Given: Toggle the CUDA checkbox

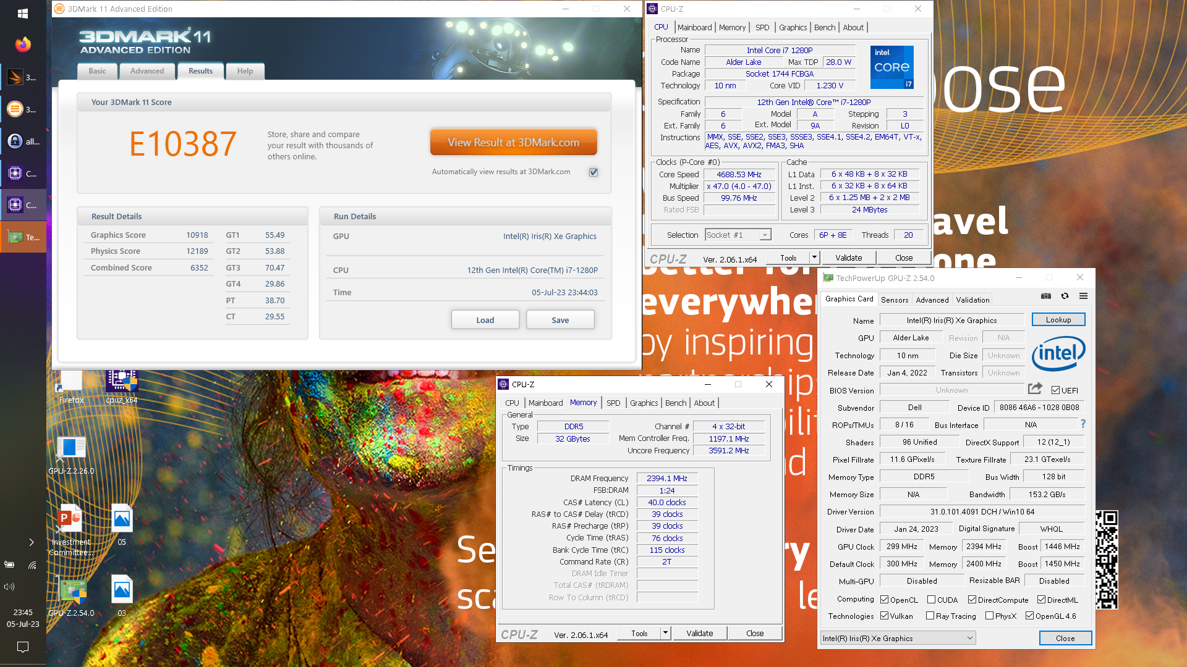Looking at the screenshot, I should [931, 600].
